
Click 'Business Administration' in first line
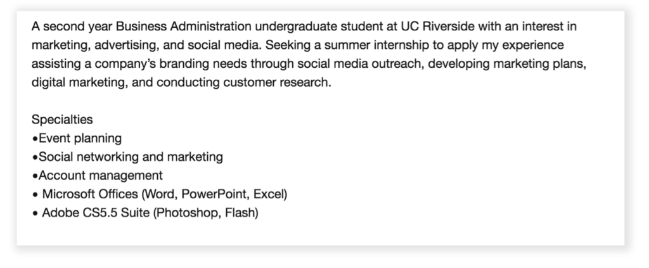click(x=183, y=27)
